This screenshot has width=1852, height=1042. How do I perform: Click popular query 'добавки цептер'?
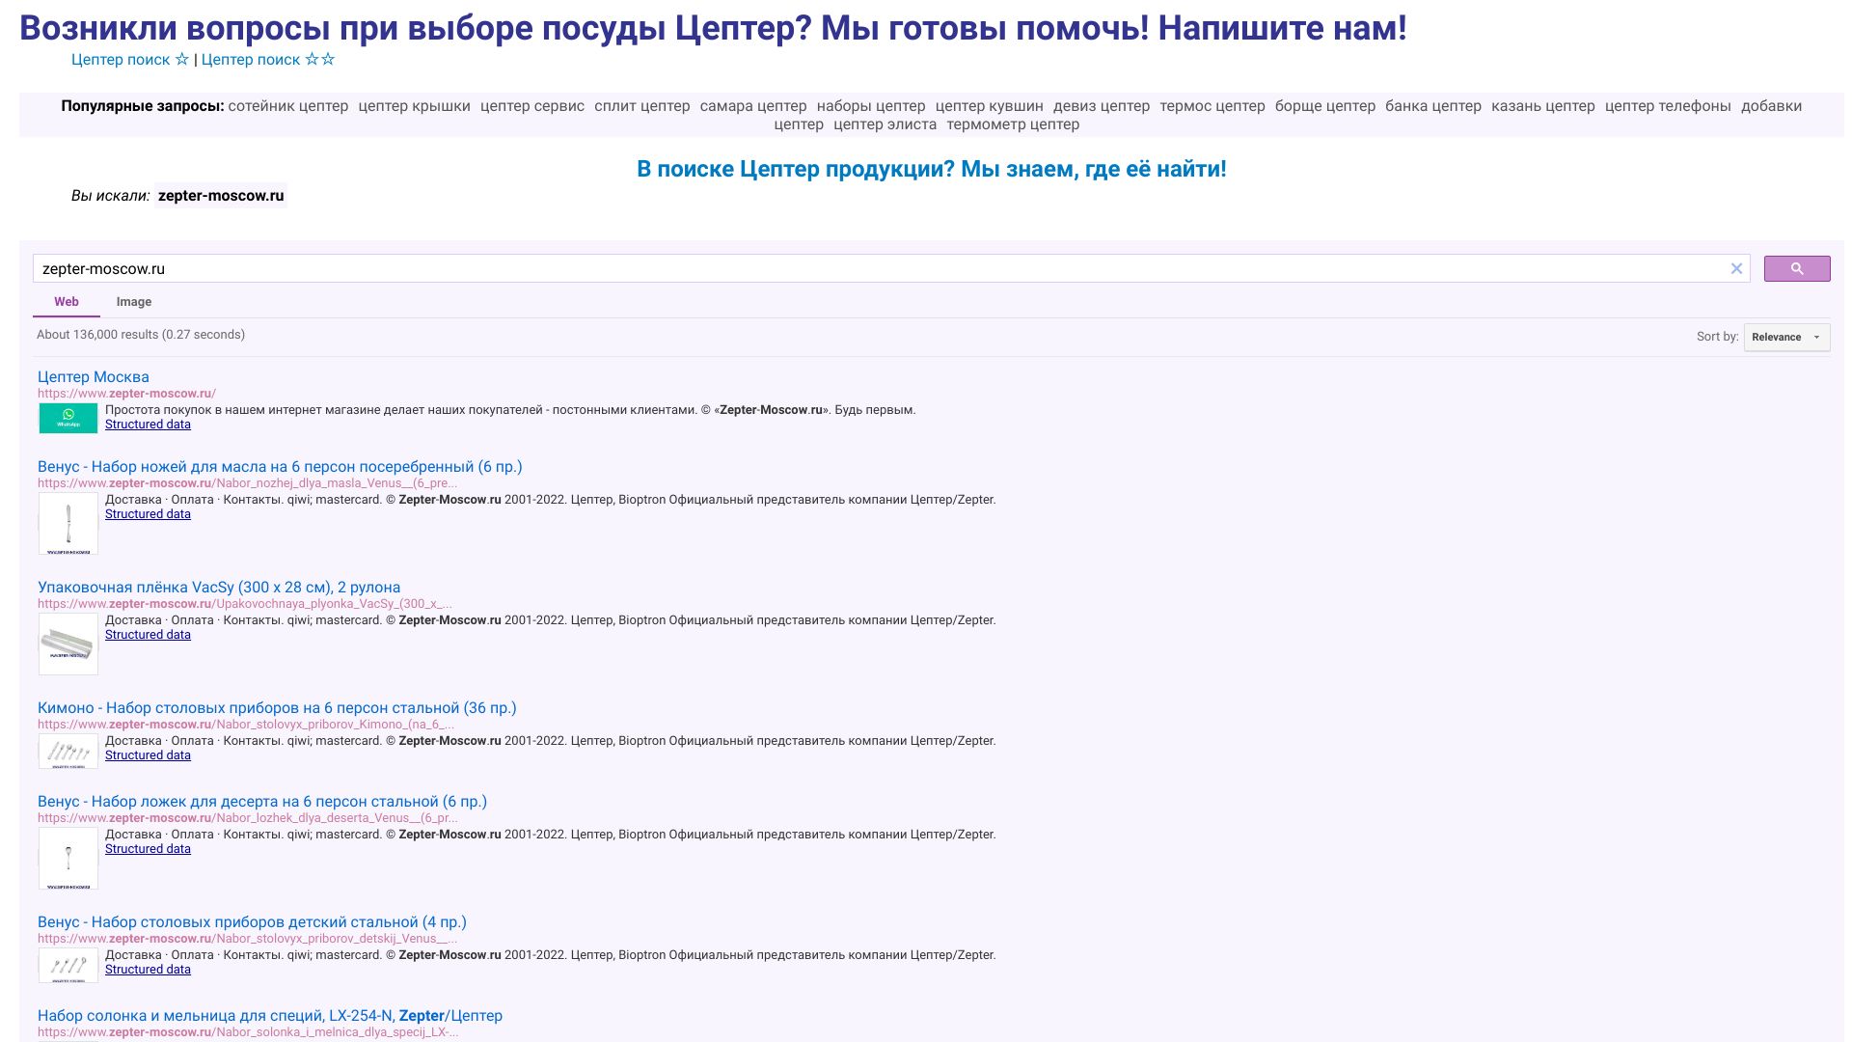(x=1771, y=106)
